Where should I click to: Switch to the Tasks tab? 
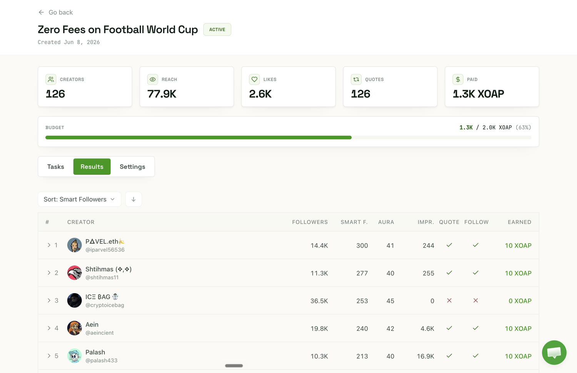tap(56, 167)
